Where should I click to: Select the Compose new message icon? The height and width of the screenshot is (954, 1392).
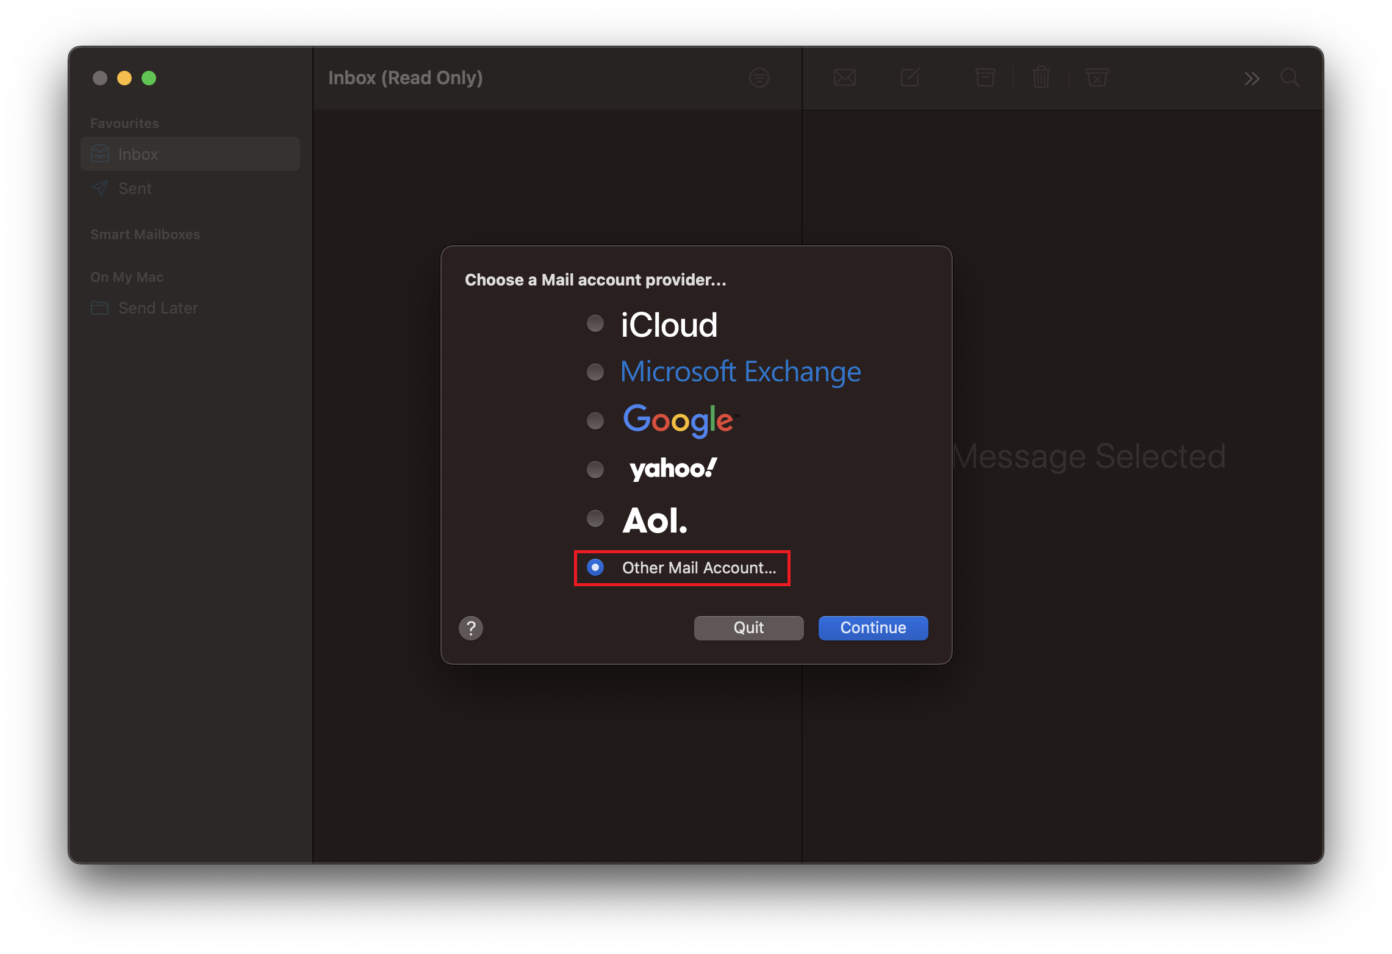(x=909, y=77)
